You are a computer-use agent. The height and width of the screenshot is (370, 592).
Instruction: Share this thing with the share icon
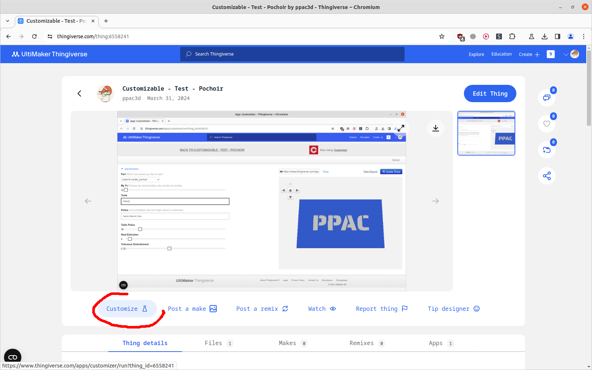click(547, 176)
